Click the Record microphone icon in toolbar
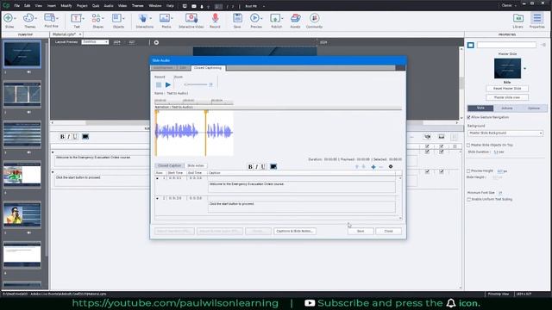The width and height of the screenshot is (552, 310). (x=215, y=18)
